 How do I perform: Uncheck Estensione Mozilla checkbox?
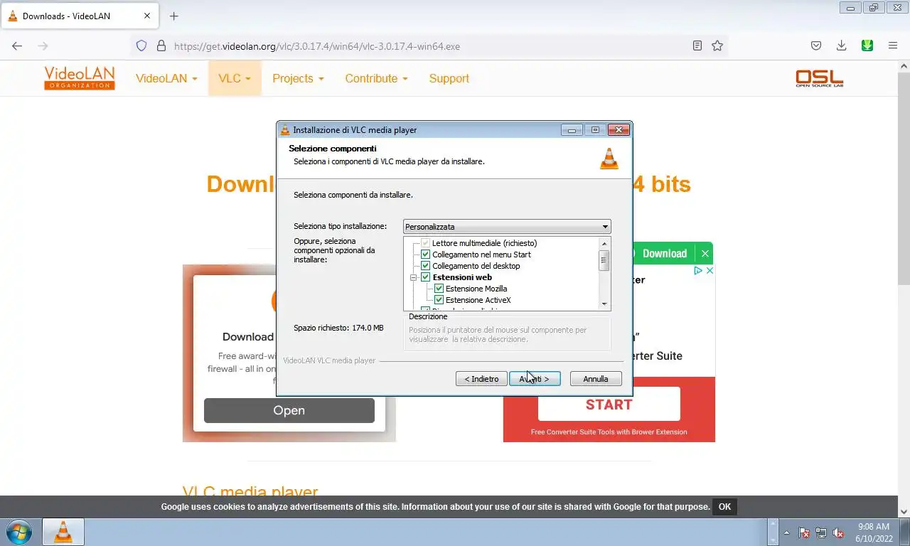[x=439, y=289]
